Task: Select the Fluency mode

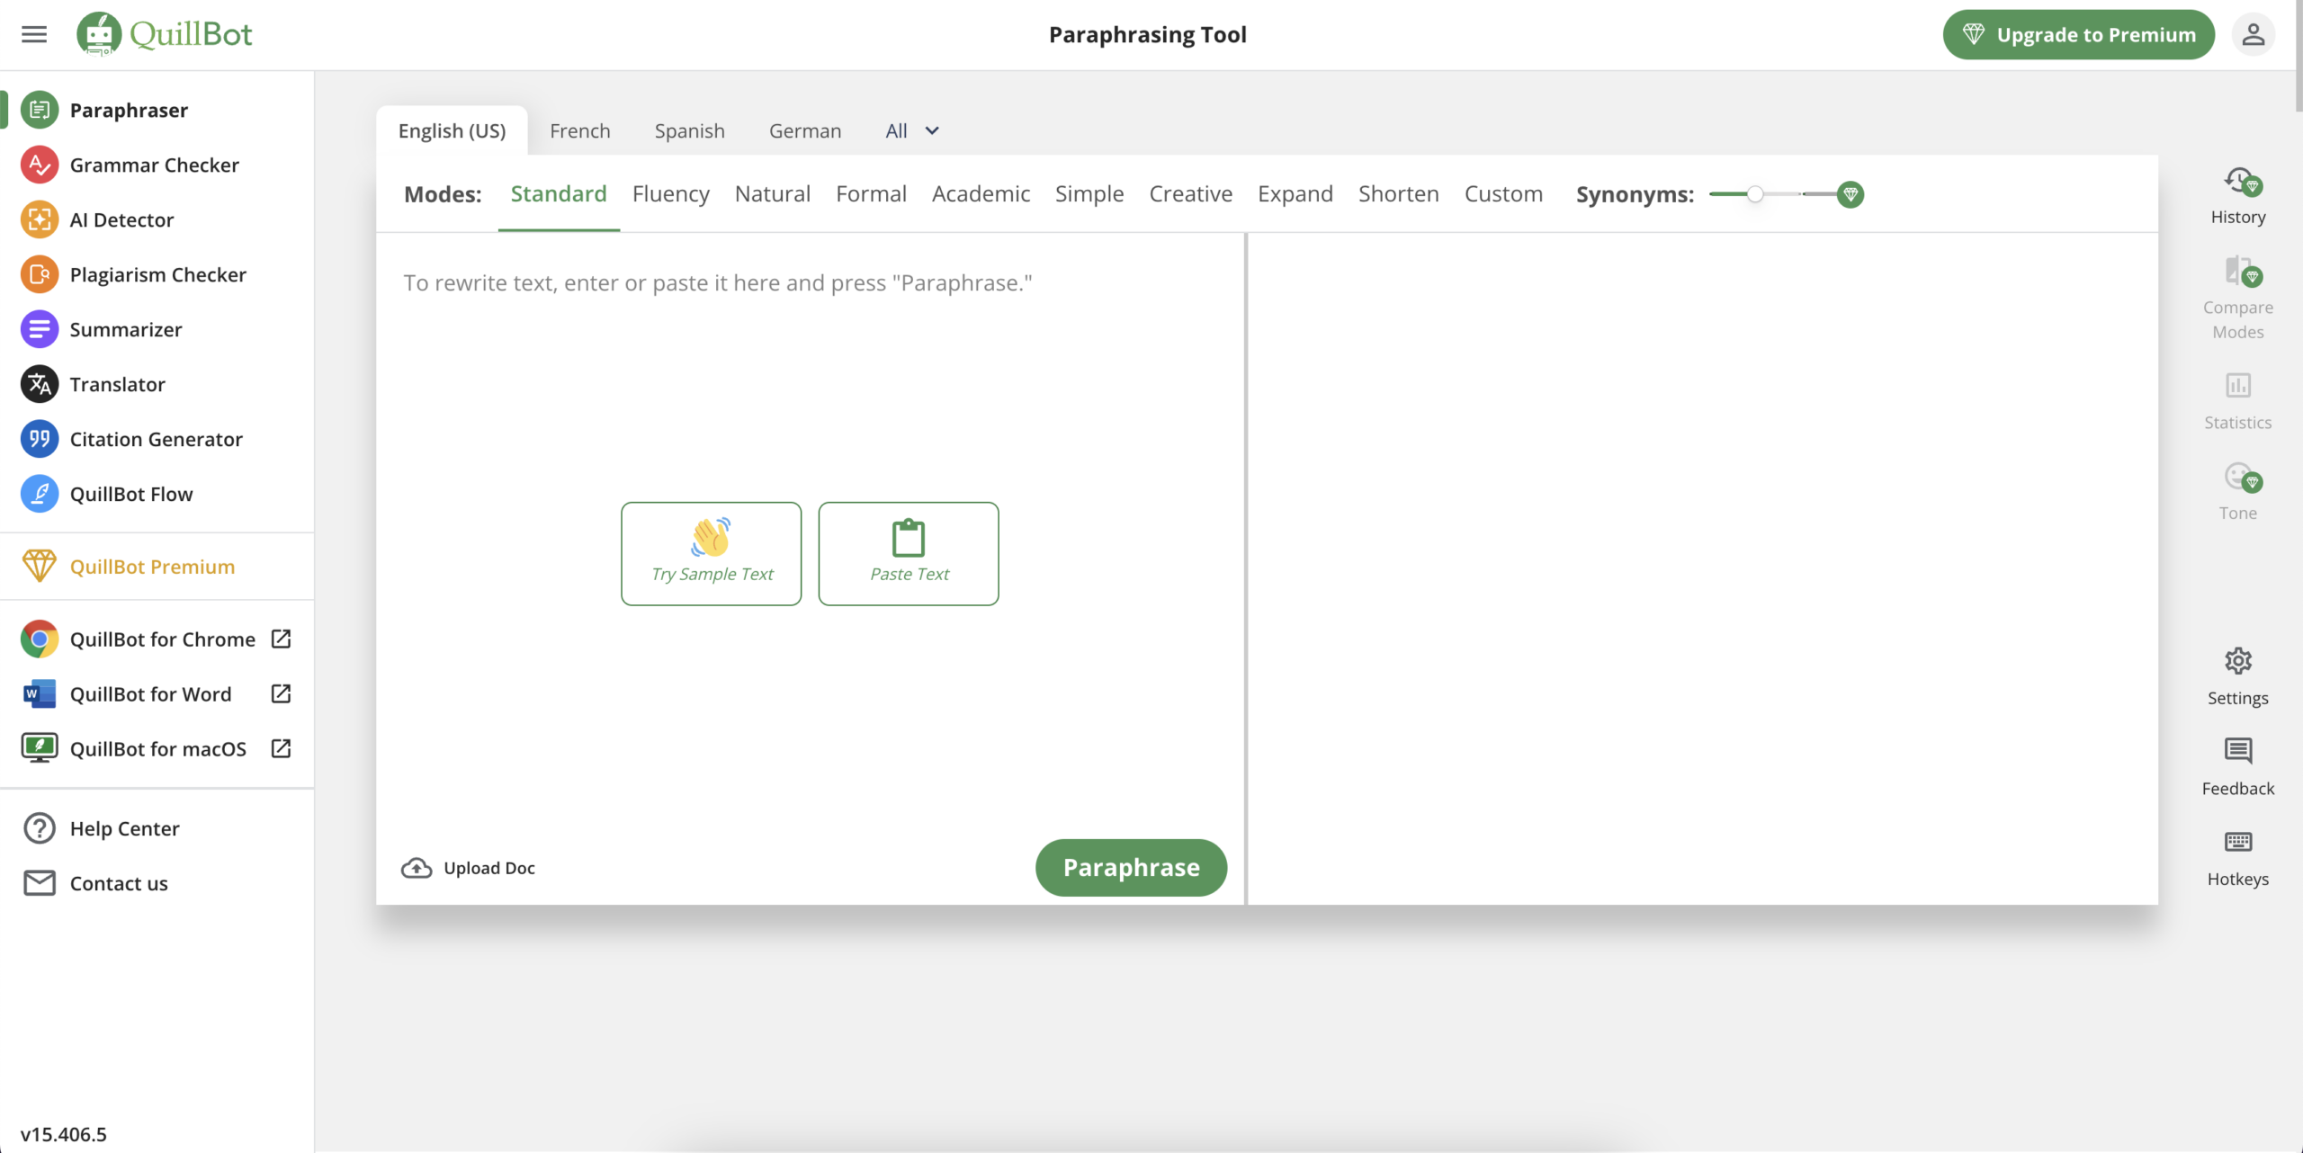Action: point(671,194)
